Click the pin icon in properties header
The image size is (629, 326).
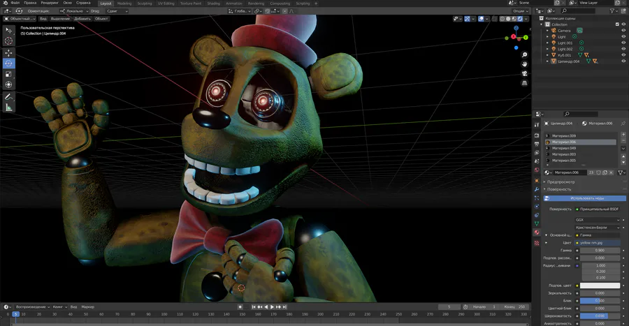click(623, 124)
